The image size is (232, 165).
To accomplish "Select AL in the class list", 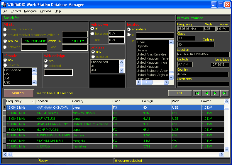I will [105, 66].
